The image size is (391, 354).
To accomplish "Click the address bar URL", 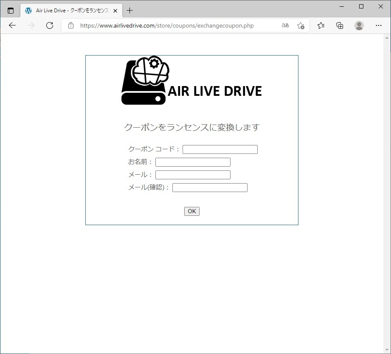I will click(x=167, y=25).
